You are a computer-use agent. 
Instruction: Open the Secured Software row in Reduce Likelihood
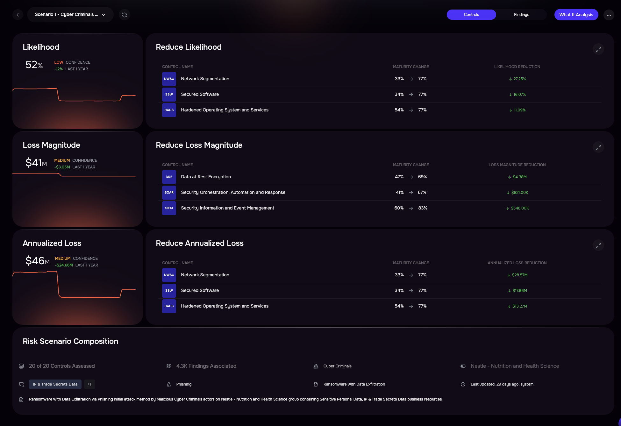200,95
